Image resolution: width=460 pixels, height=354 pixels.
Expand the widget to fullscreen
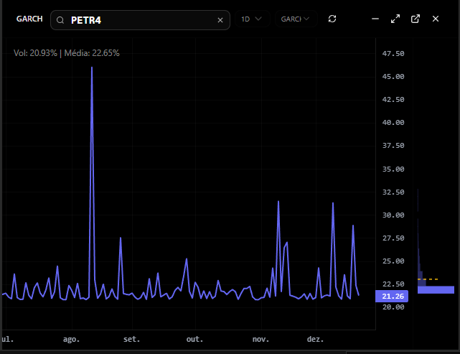395,19
